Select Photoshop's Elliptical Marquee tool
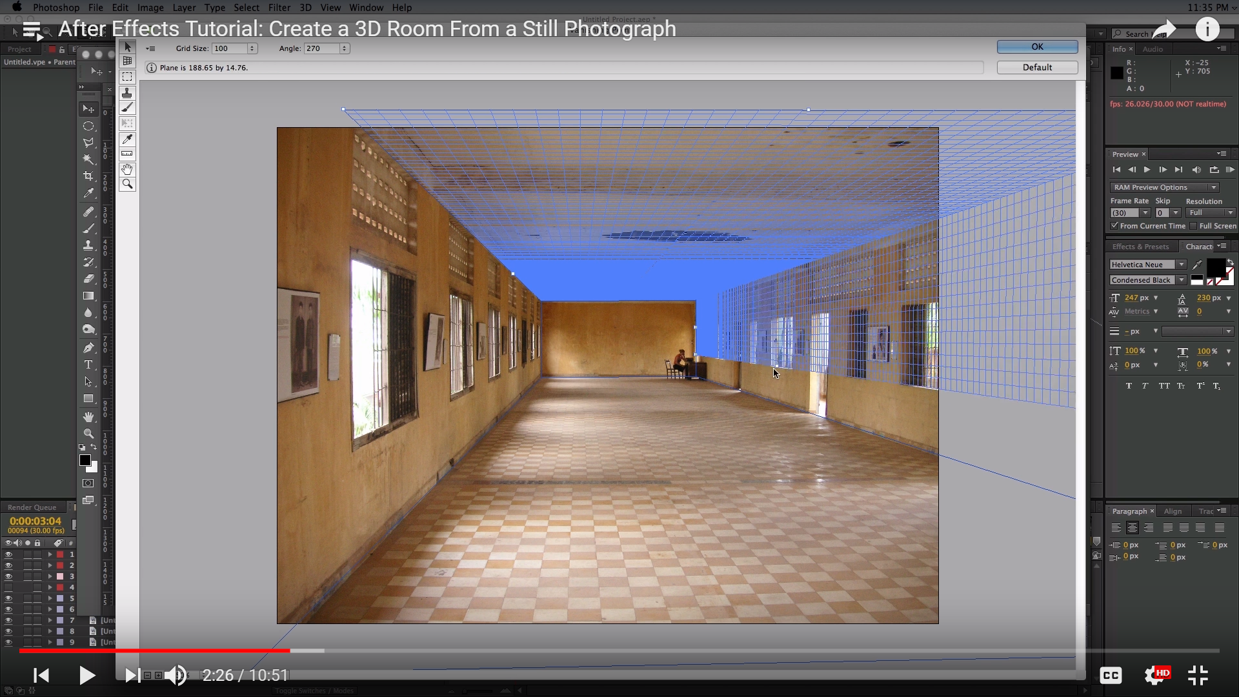Viewport: 1239px width, 697px height. tap(88, 126)
